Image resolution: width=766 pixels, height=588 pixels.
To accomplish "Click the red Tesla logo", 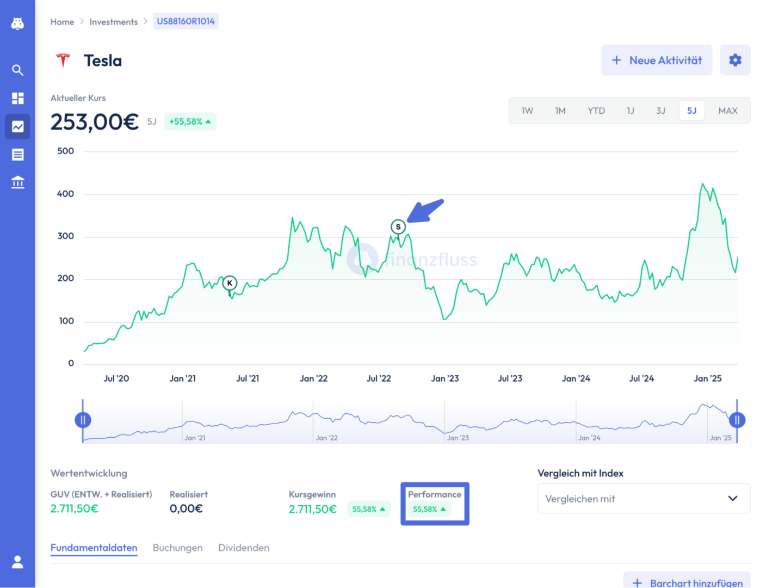I will coord(63,60).
